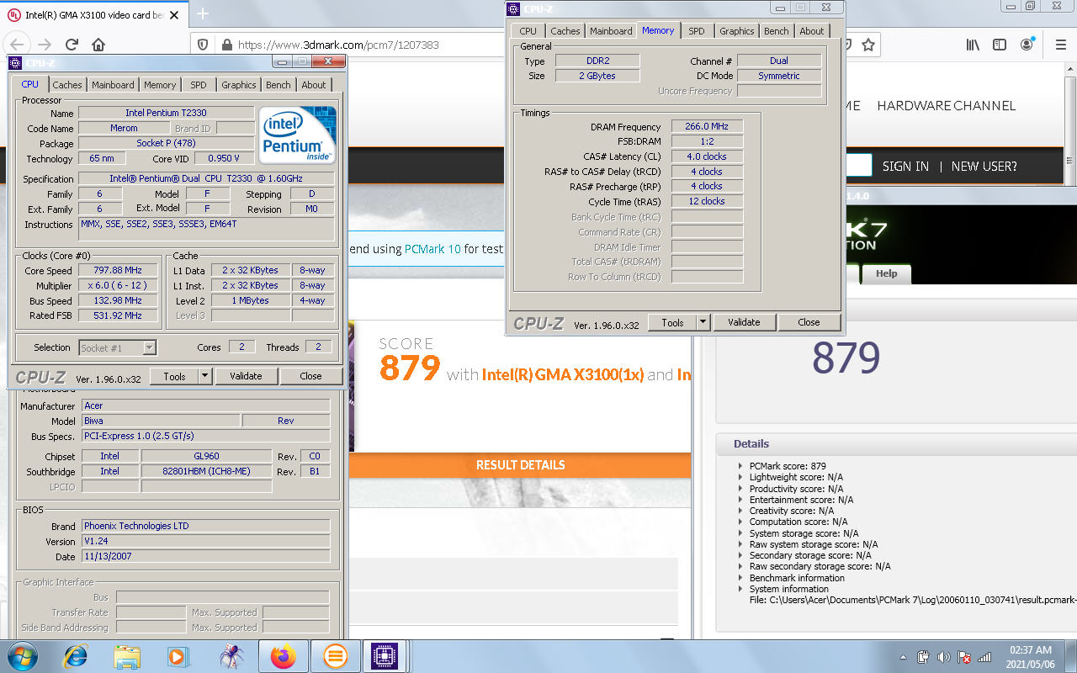The image size is (1077, 673).
Task: Open a new Firefox tab
Action: pyautogui.click(x=203, y=14)
